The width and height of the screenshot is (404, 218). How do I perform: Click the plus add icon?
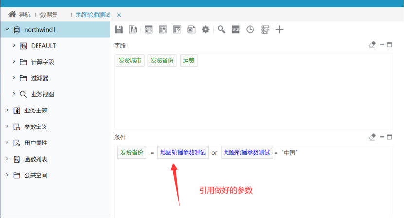(x=279, y=29)
